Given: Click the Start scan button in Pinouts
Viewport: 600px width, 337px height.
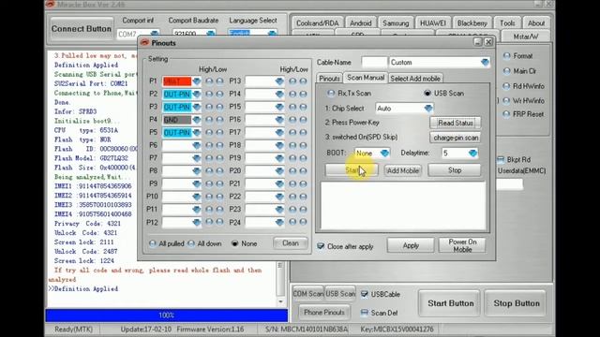Looking at the screenshot, I should tap(352, 170).
